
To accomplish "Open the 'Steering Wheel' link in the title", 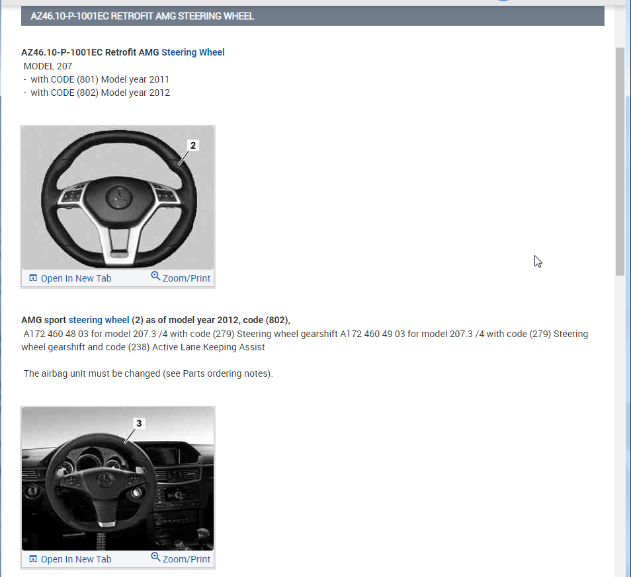I will click(x=192, y=52).
